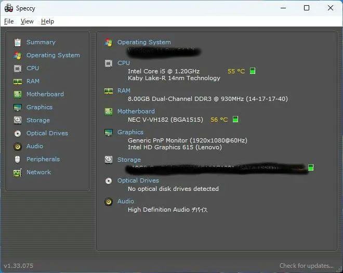The image size is (343, 273).
Task: Click the 8.00GB Dual-Channel DDR3 text
Action: [208, 99]
